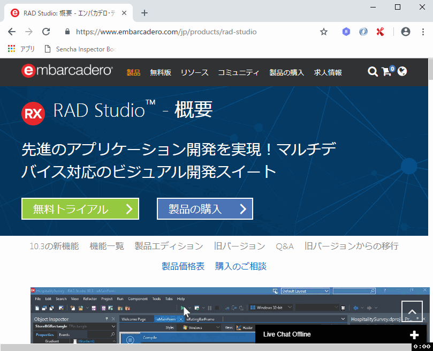The height and width of the screenshot is (351, 433).
Task: Open Chrome's three-dot menu
Action: [423, 32]
